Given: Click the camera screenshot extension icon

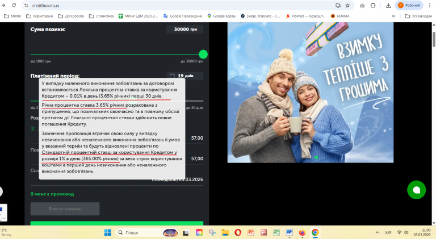Looking at the screenshot, I should [x=362, y=5].
